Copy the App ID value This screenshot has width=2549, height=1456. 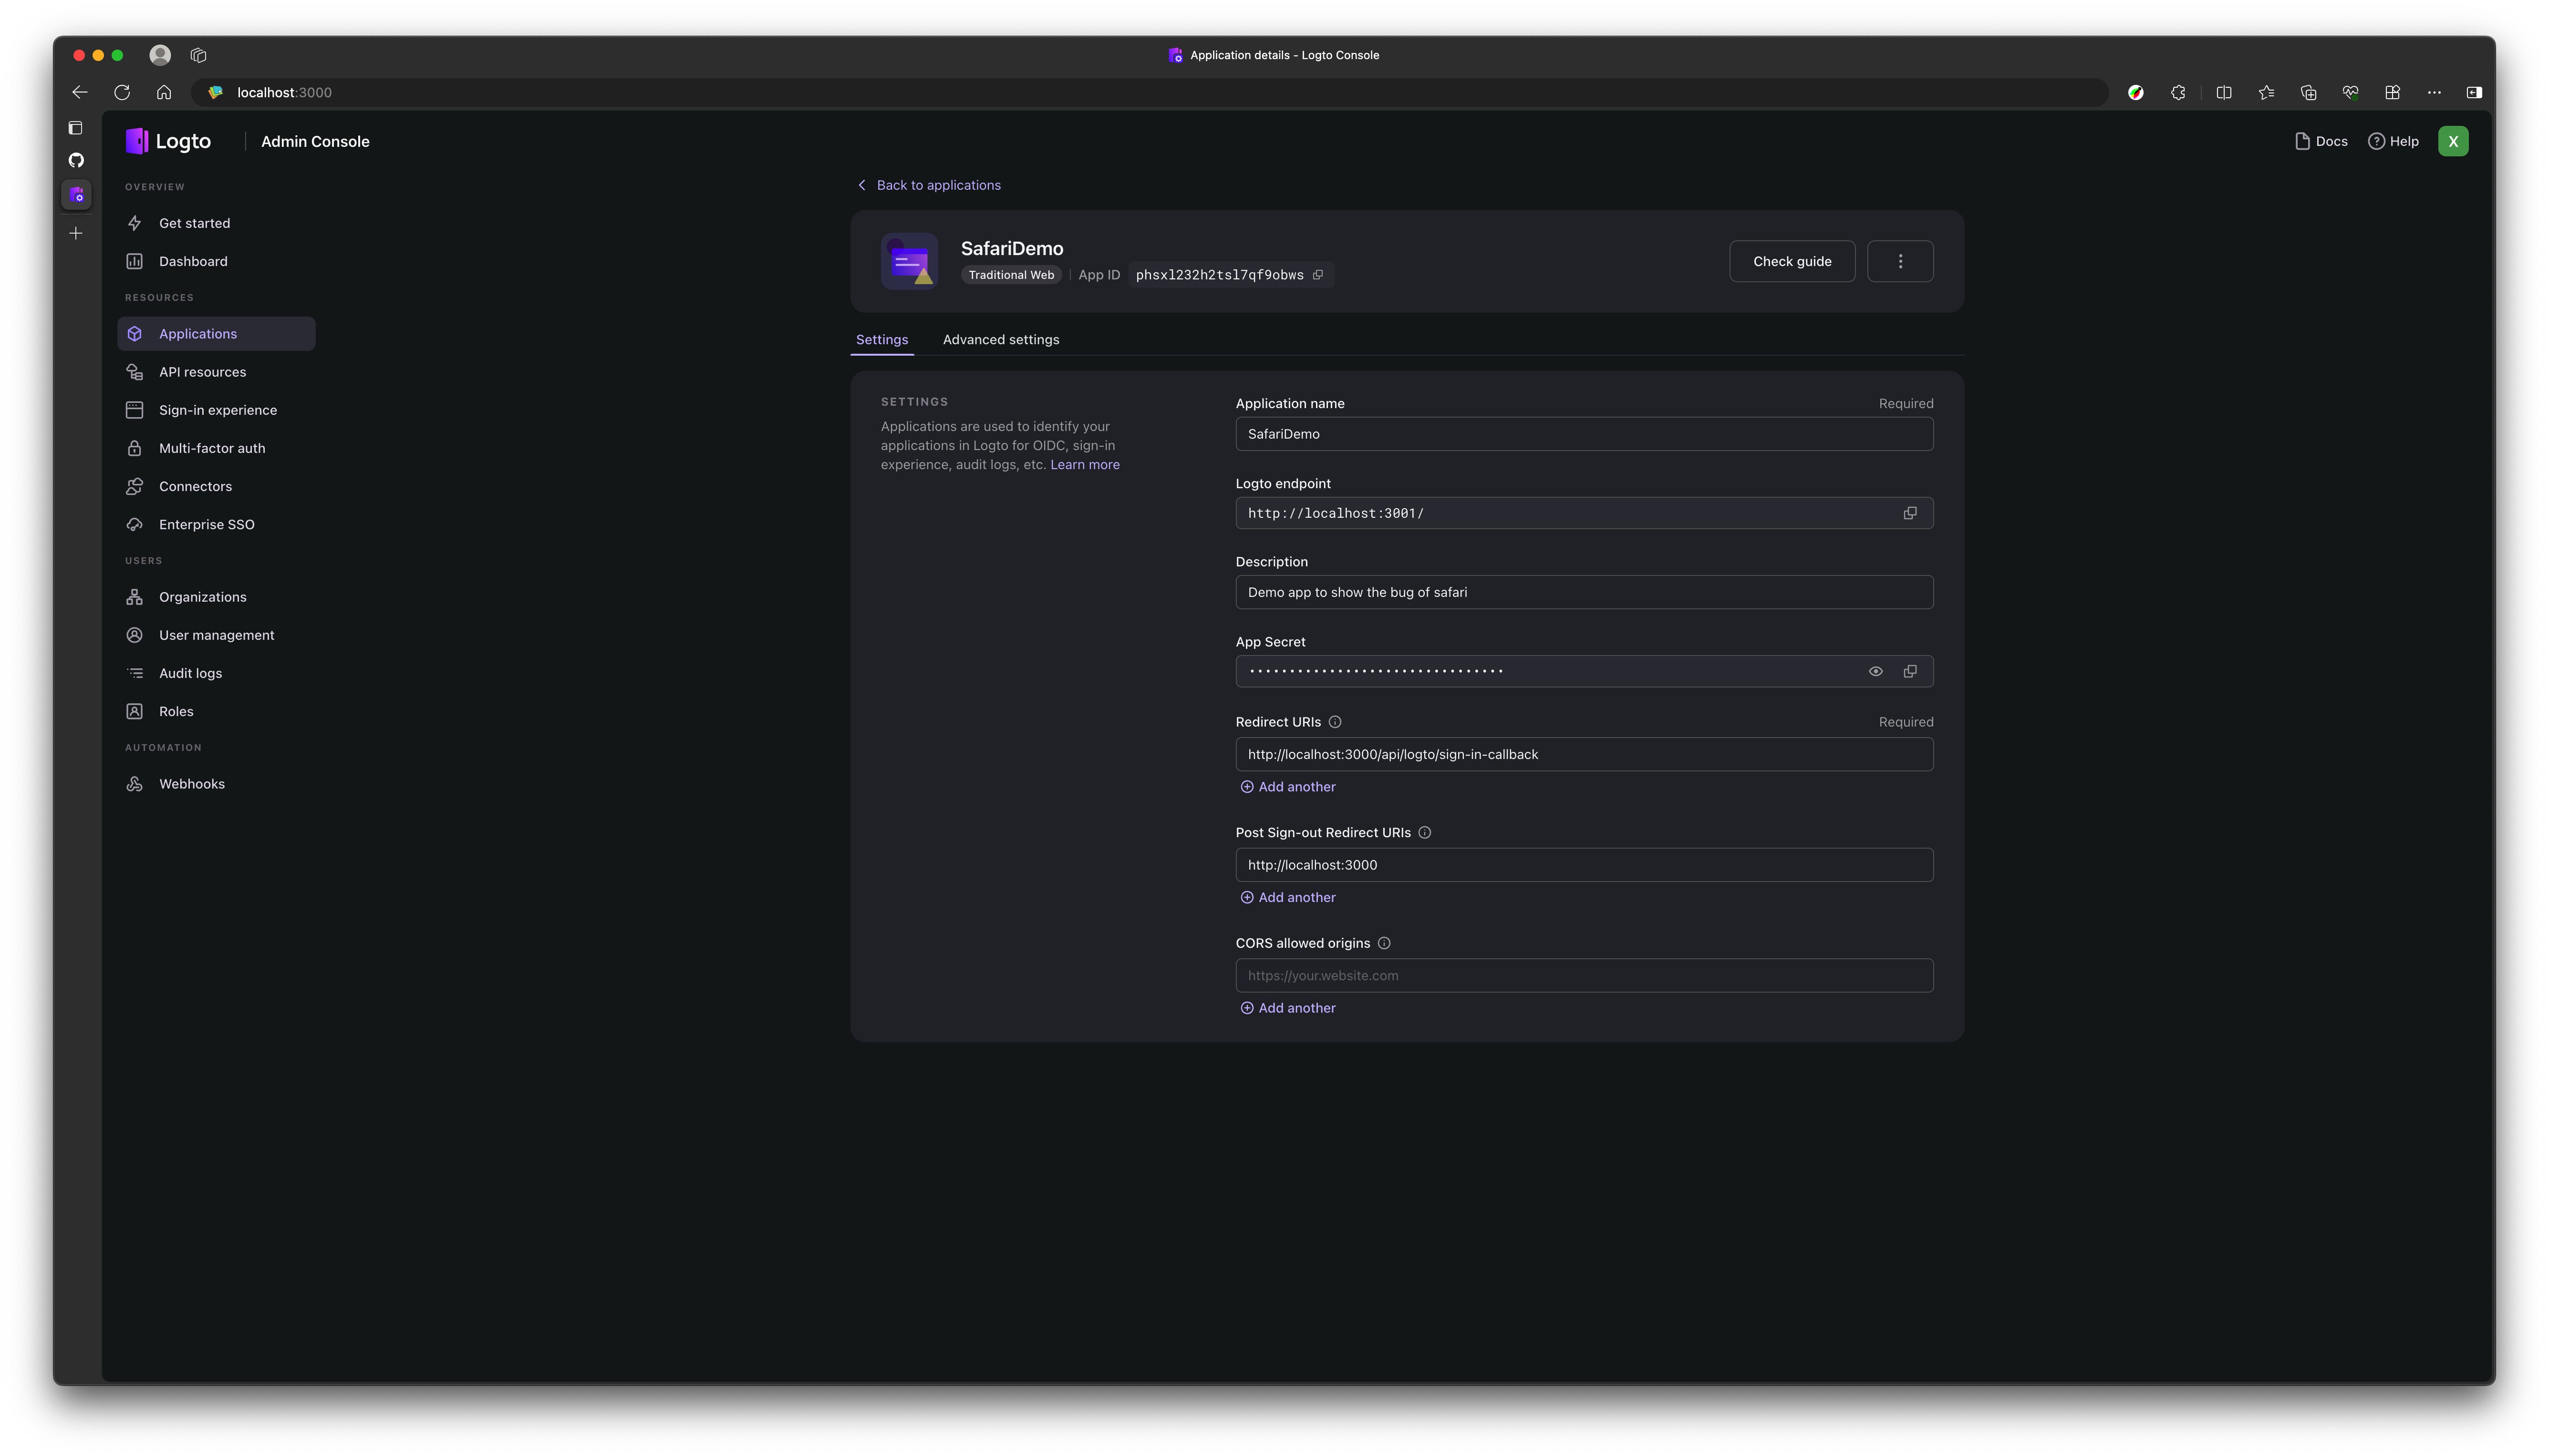1317,275
